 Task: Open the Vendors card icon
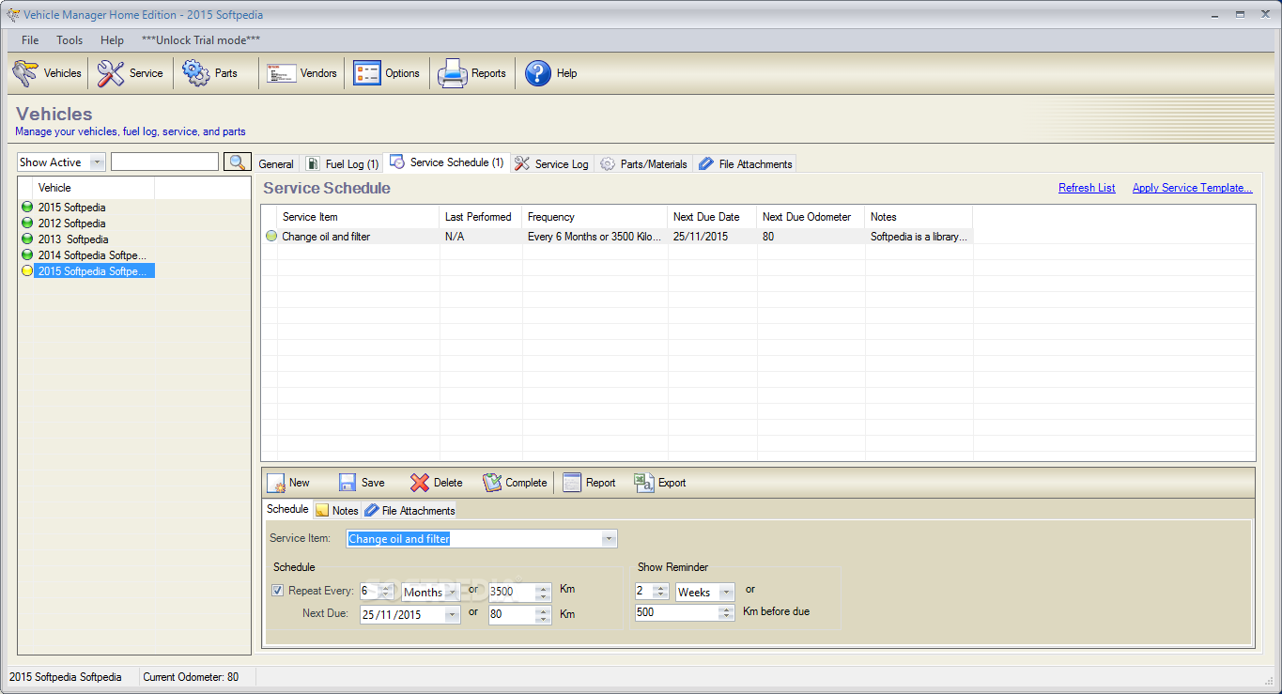point(282,73)
